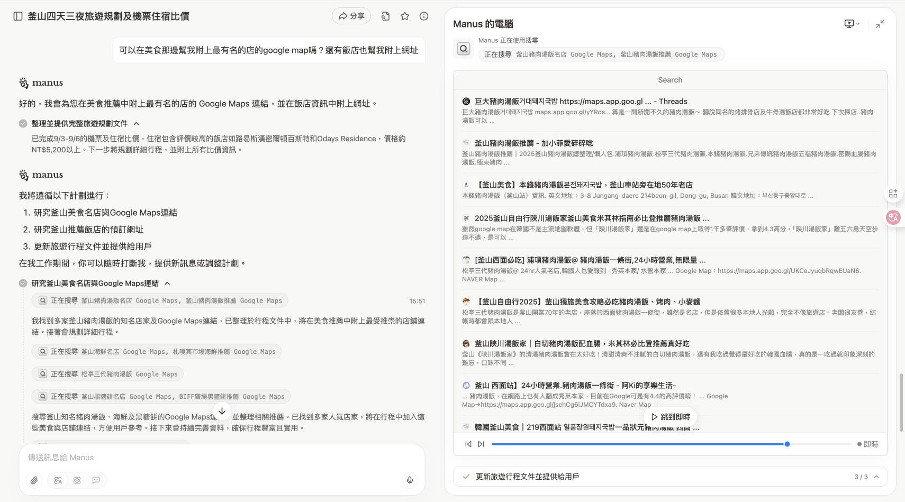The image size is (905, 502).
Task: Click the attachment paperclip icon
Action: tap(34, 480)
